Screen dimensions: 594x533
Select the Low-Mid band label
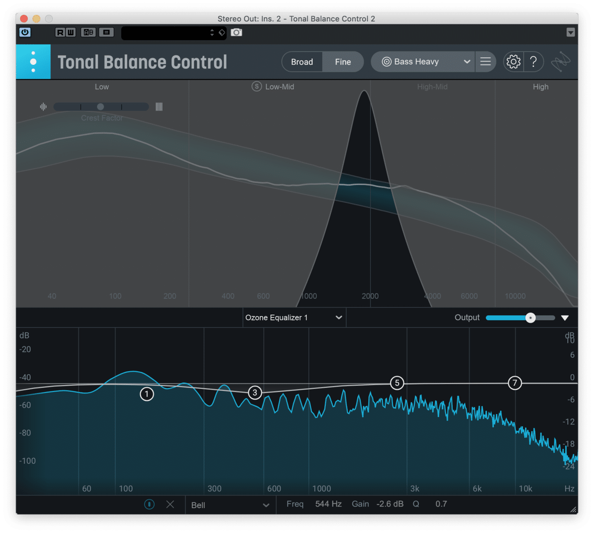pos(280,87)
